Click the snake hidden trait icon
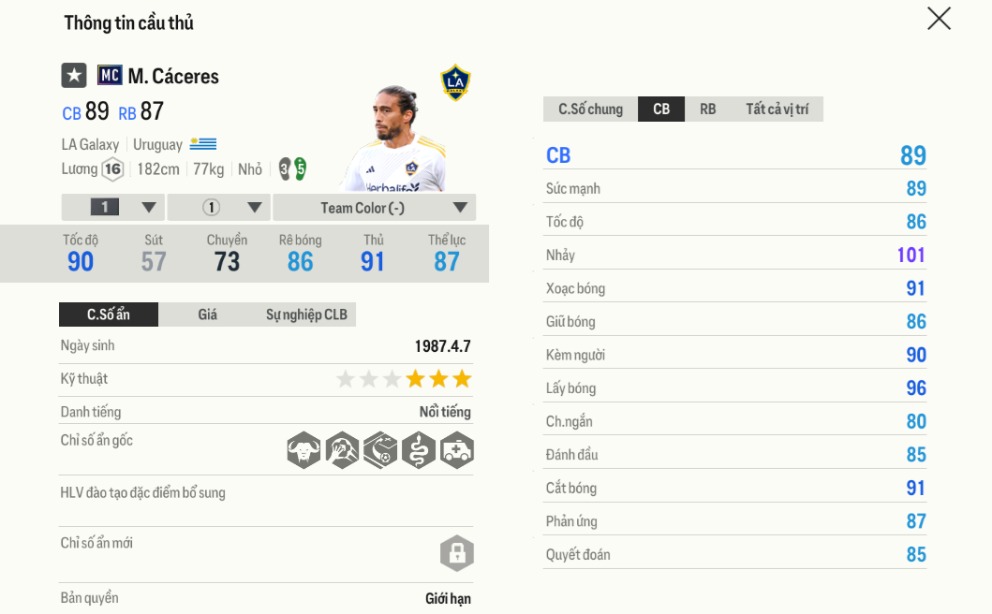The height and width of the screenshot is (614, 992). 419,450
